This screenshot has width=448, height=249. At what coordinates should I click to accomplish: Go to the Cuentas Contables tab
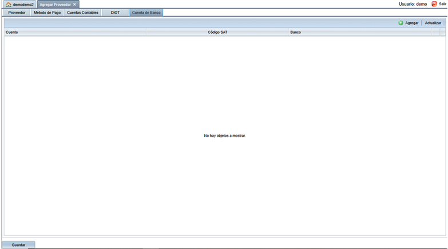[x=82, y=13]
